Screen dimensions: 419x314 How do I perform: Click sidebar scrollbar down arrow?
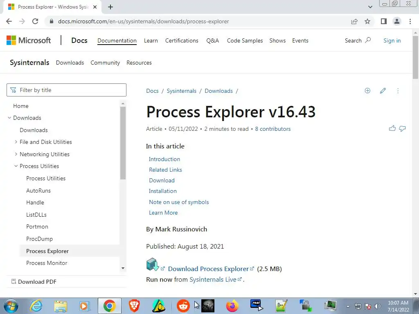[x=123, y=268]
